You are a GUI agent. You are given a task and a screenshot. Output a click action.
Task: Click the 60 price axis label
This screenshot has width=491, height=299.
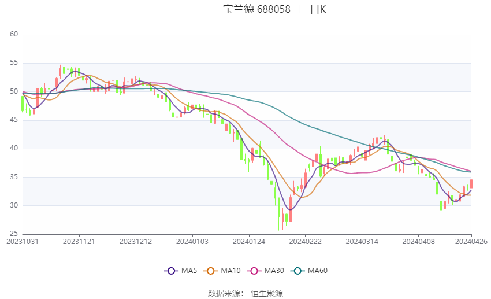point(14,34)
